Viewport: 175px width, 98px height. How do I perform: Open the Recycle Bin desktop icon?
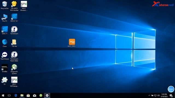5,5
